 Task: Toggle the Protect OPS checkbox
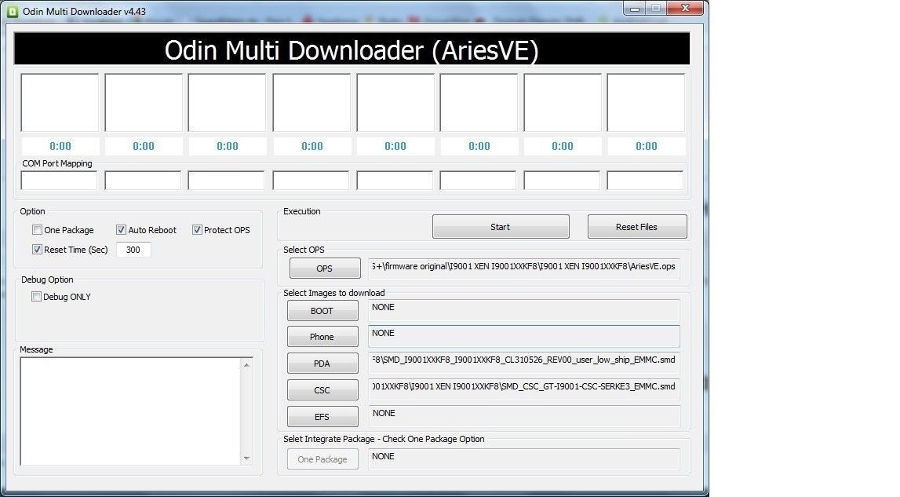197,230
